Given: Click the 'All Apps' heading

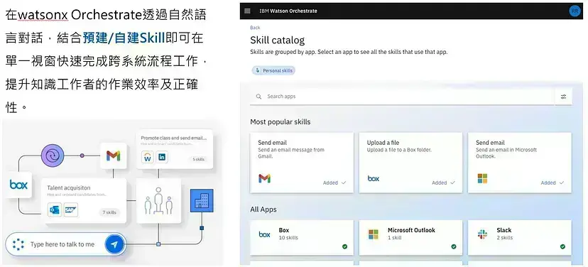Looking at the screenshot, I should point(263,209).
